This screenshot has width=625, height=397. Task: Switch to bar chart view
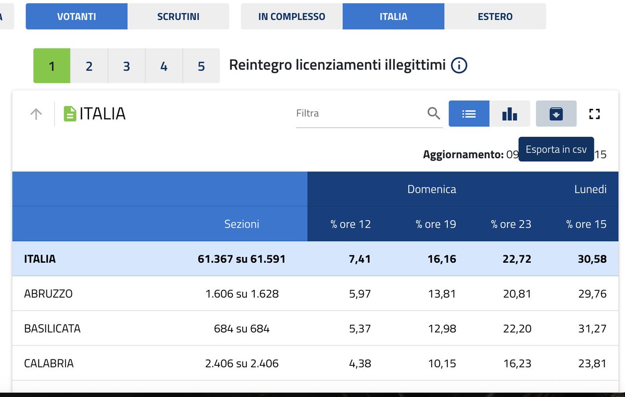click(509, 113)
